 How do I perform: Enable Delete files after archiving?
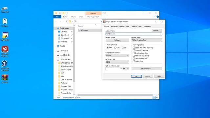(x=134, y=48)
